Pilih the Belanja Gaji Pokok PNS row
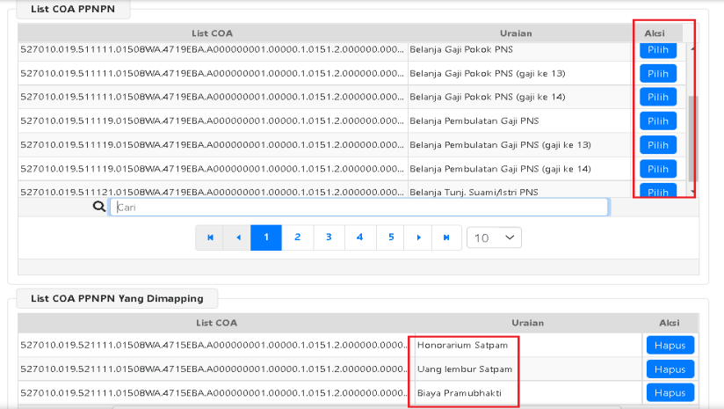 click(658, 50)
